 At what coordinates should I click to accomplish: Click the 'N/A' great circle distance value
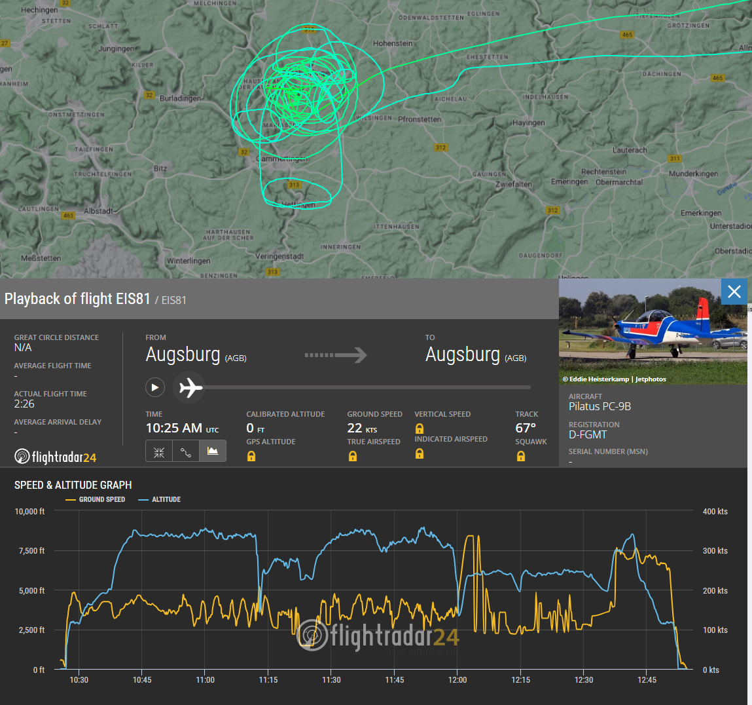click(23, 348)
